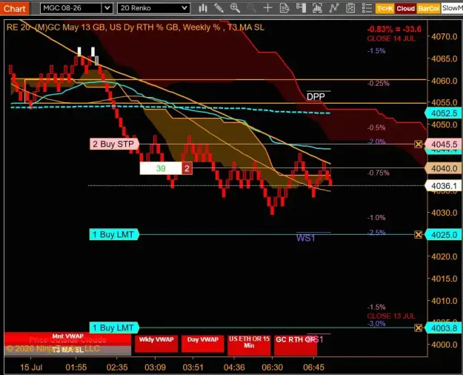Click the T3 MA SL button
This screenshot has width=463, height=375.
(x=67, y=351)
